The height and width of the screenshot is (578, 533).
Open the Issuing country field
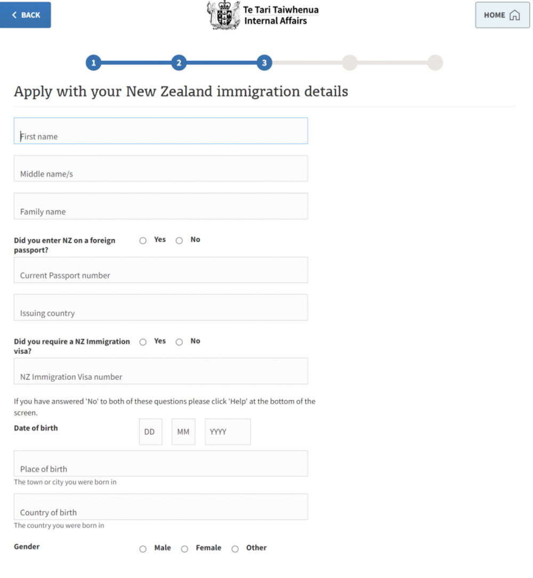coord(161,307)
